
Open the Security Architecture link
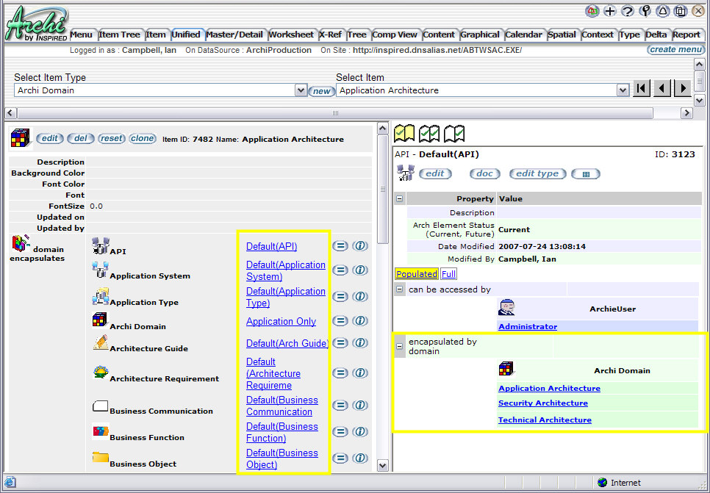click(542, 403)
